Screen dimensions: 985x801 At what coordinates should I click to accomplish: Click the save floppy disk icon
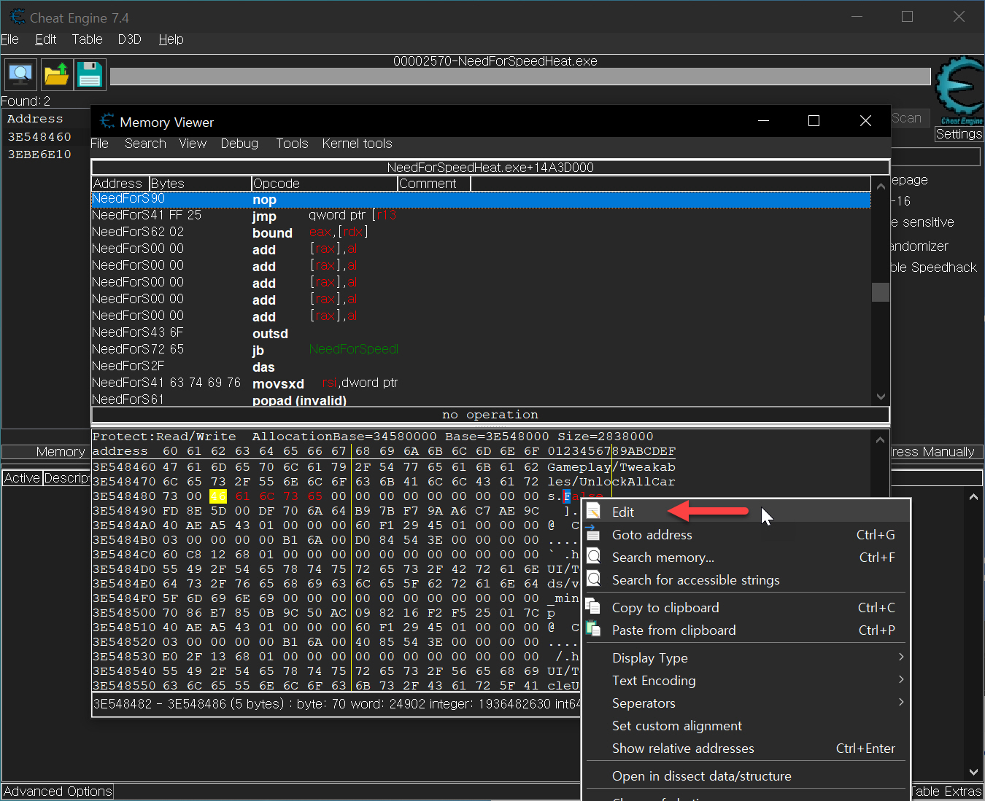pyautogui.click(x=90, y=74)
